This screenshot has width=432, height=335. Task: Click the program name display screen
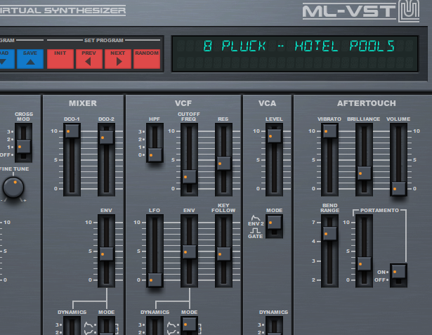coord(295,53)
